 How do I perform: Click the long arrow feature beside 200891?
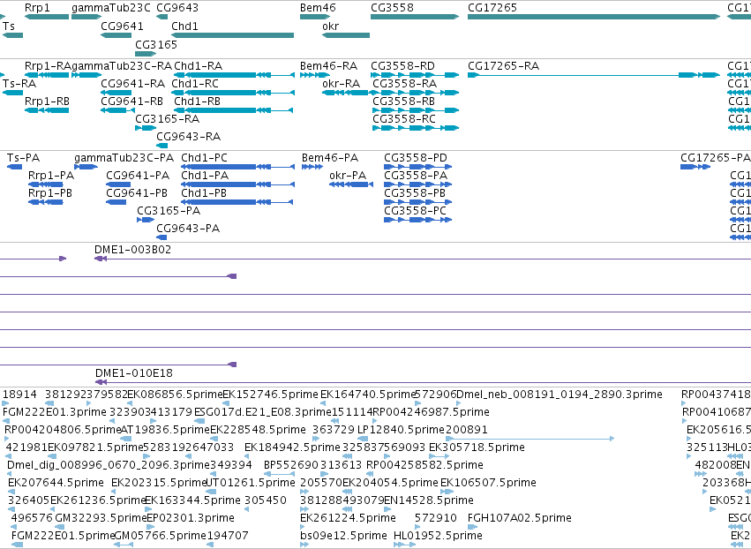[x=530, y=439]
